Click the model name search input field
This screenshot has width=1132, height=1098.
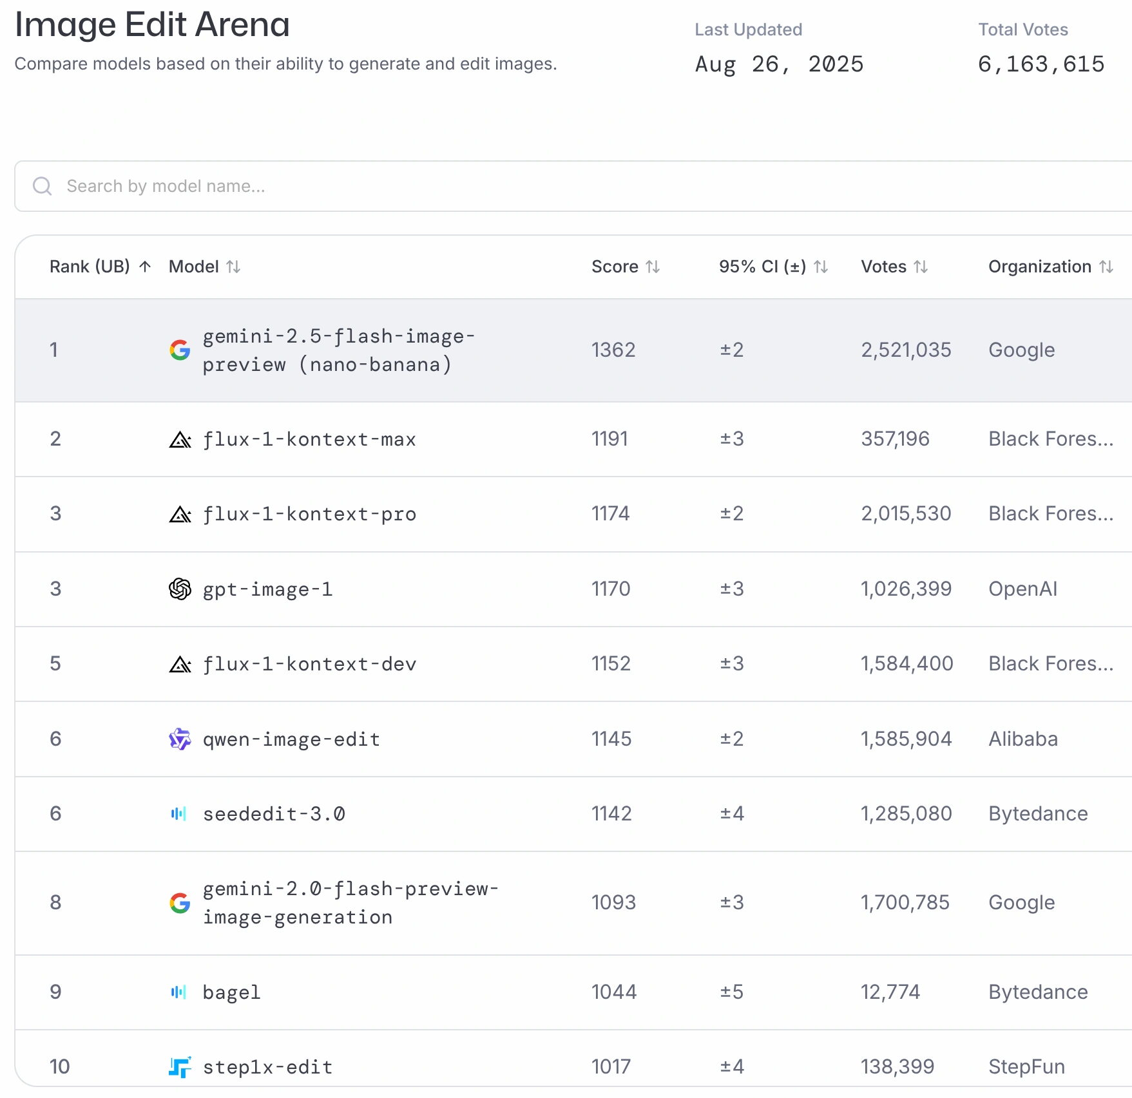coord(322,186)
